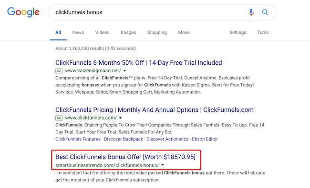Click the blue search magnifier icon
Screen dimensions: 310x188
pos(265,12)
